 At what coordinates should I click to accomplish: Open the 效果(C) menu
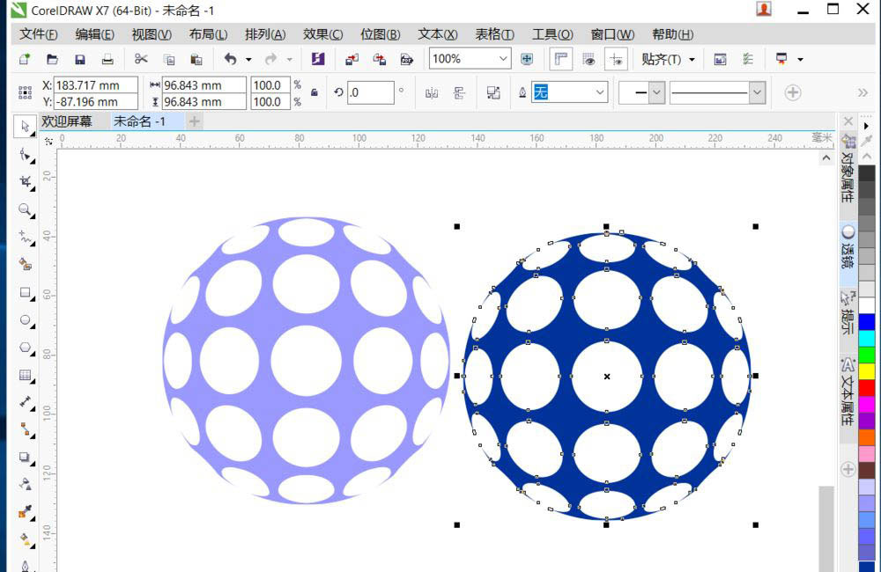coord(322,34)
